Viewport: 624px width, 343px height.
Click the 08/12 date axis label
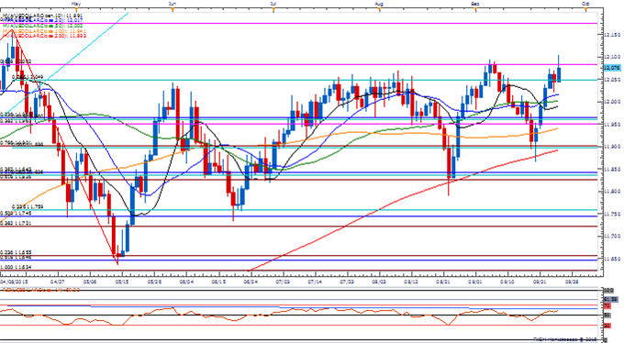tap(411, 281)
